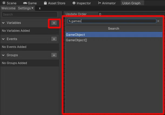The height and width of the screenshot is (115, 165).
Task: Click the magnifier icon in type search
Action: tap(70, 21)
